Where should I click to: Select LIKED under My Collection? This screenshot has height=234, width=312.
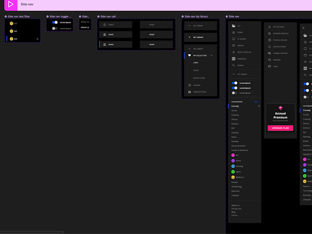pos(196,63)
